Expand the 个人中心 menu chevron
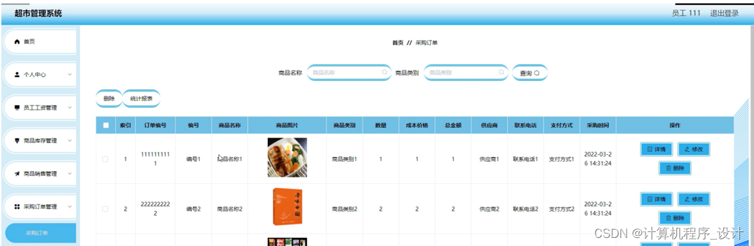The image size is (754, 246). 69,74
